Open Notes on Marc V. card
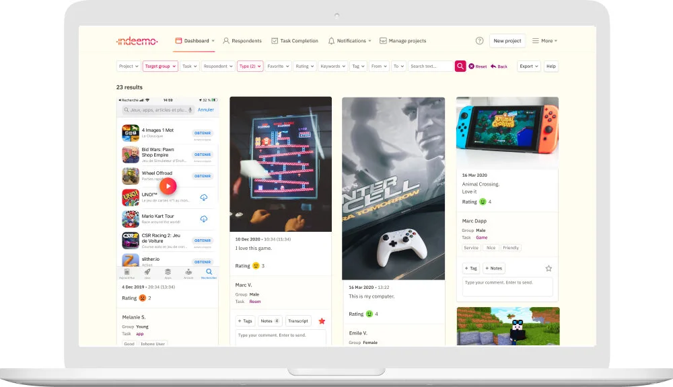673x387 pixels. point(270,321)
